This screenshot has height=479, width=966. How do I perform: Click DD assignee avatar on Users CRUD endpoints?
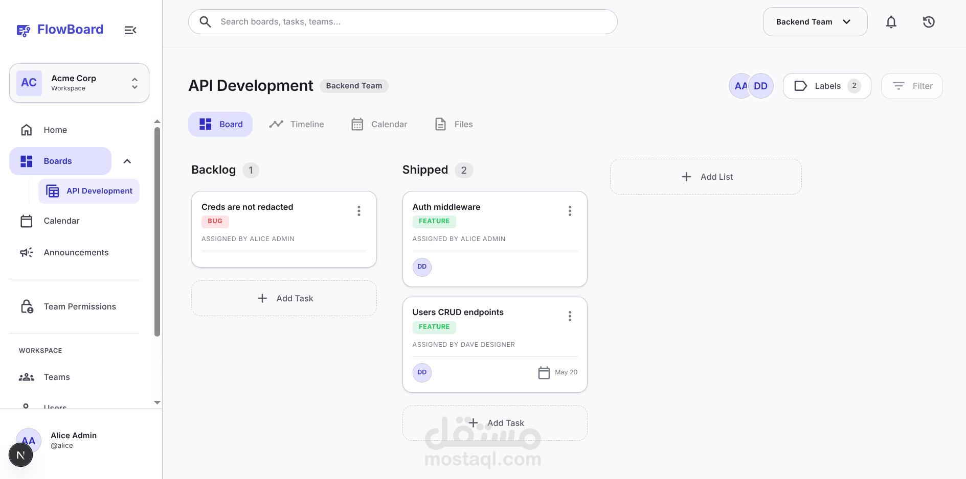pyautogui.click(x=422, y=372)
